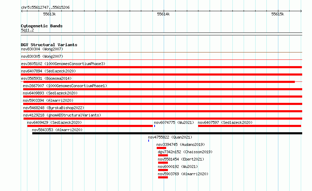Viewport: 312px width, 191px height.
Task: Click the blue marker under nsv4755822
Action: pyautogui.click(x=149, y=141)
